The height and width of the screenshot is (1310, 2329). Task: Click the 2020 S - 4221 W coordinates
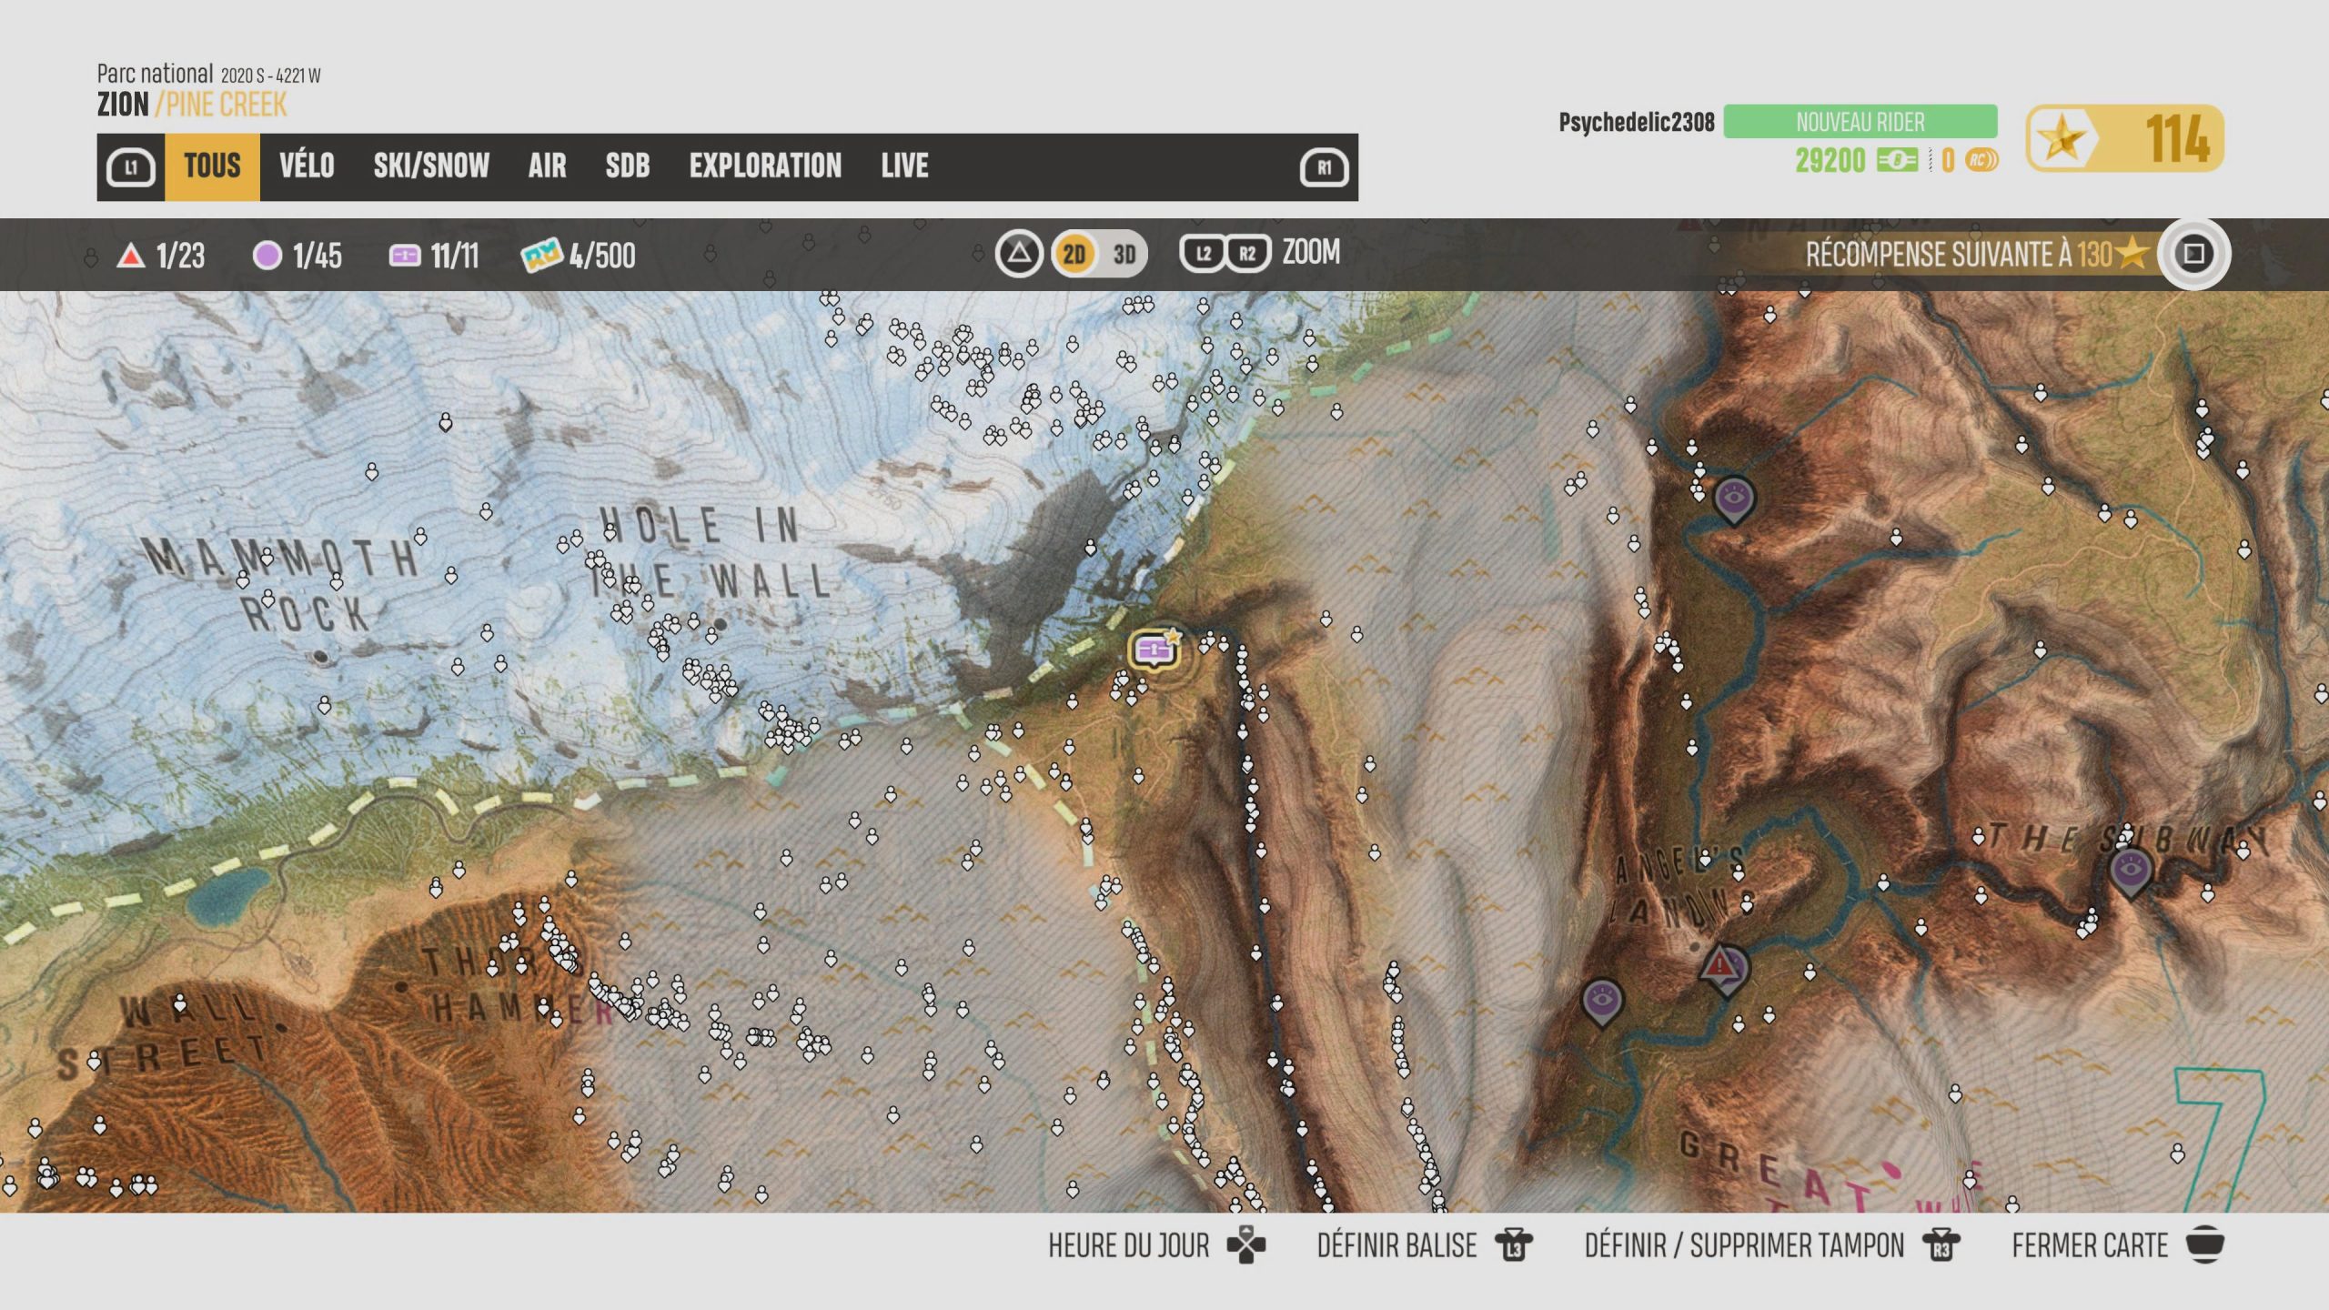click(270, 76)
